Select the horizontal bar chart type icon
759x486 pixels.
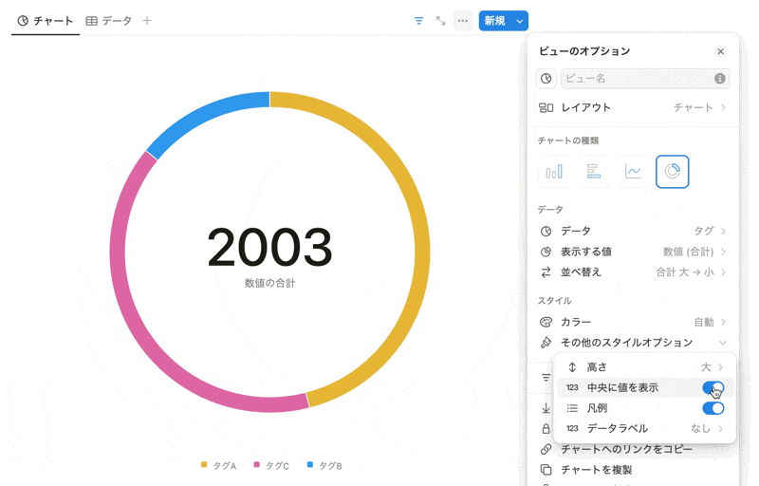(594, 172)
